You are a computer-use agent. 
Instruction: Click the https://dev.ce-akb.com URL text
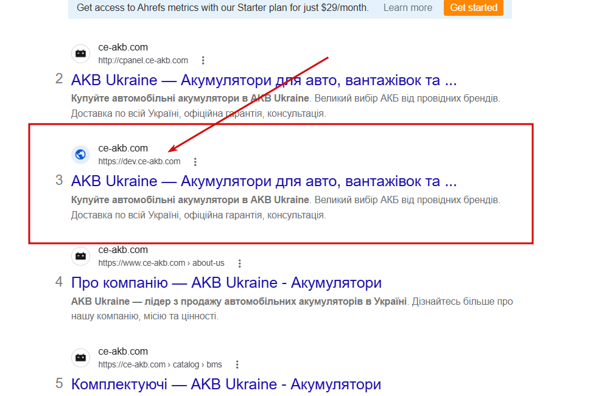139,162
